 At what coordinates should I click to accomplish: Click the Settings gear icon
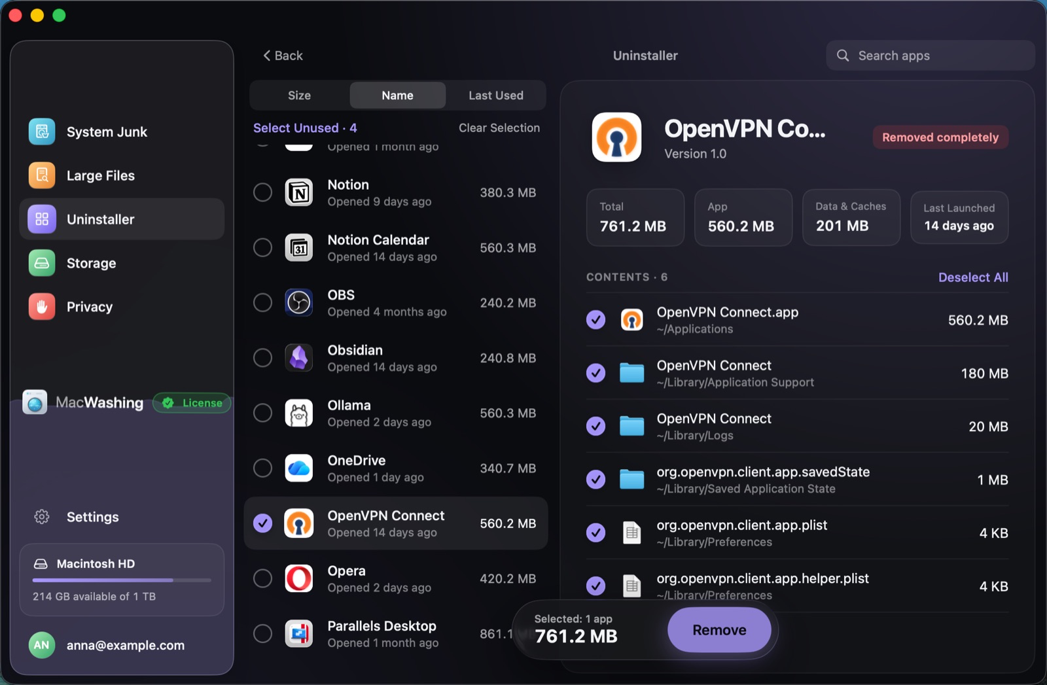42,517
